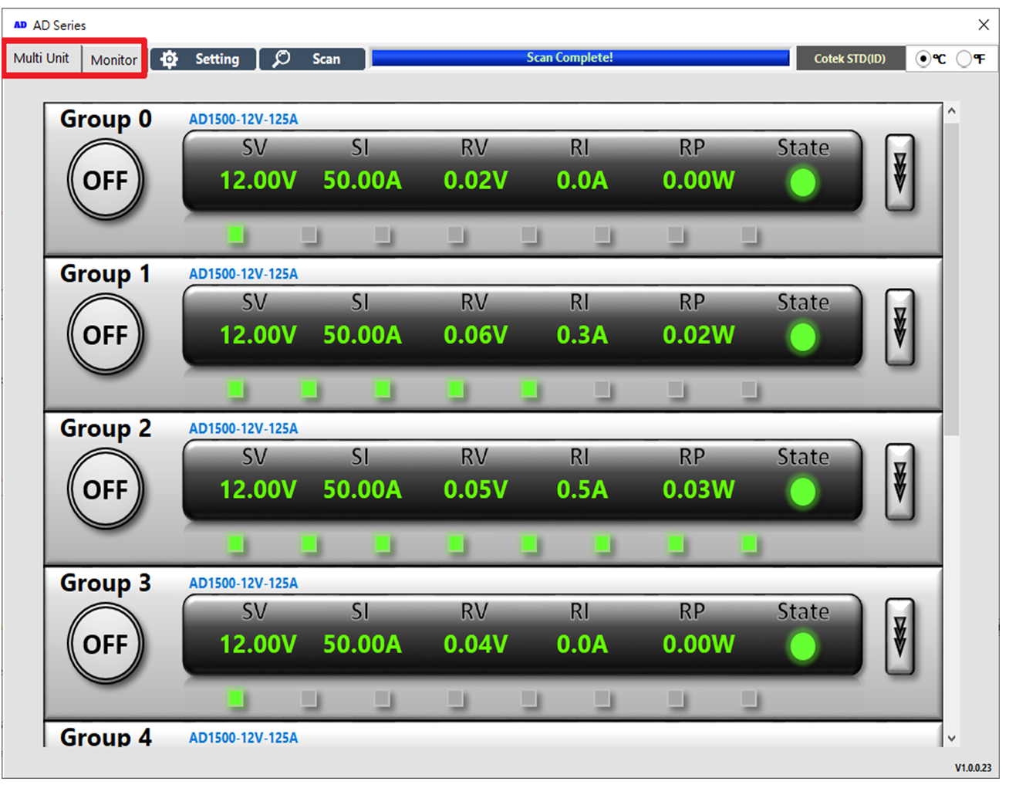
Task: Click the Group 0 RV value 0.02V
Action: point(475,181)
